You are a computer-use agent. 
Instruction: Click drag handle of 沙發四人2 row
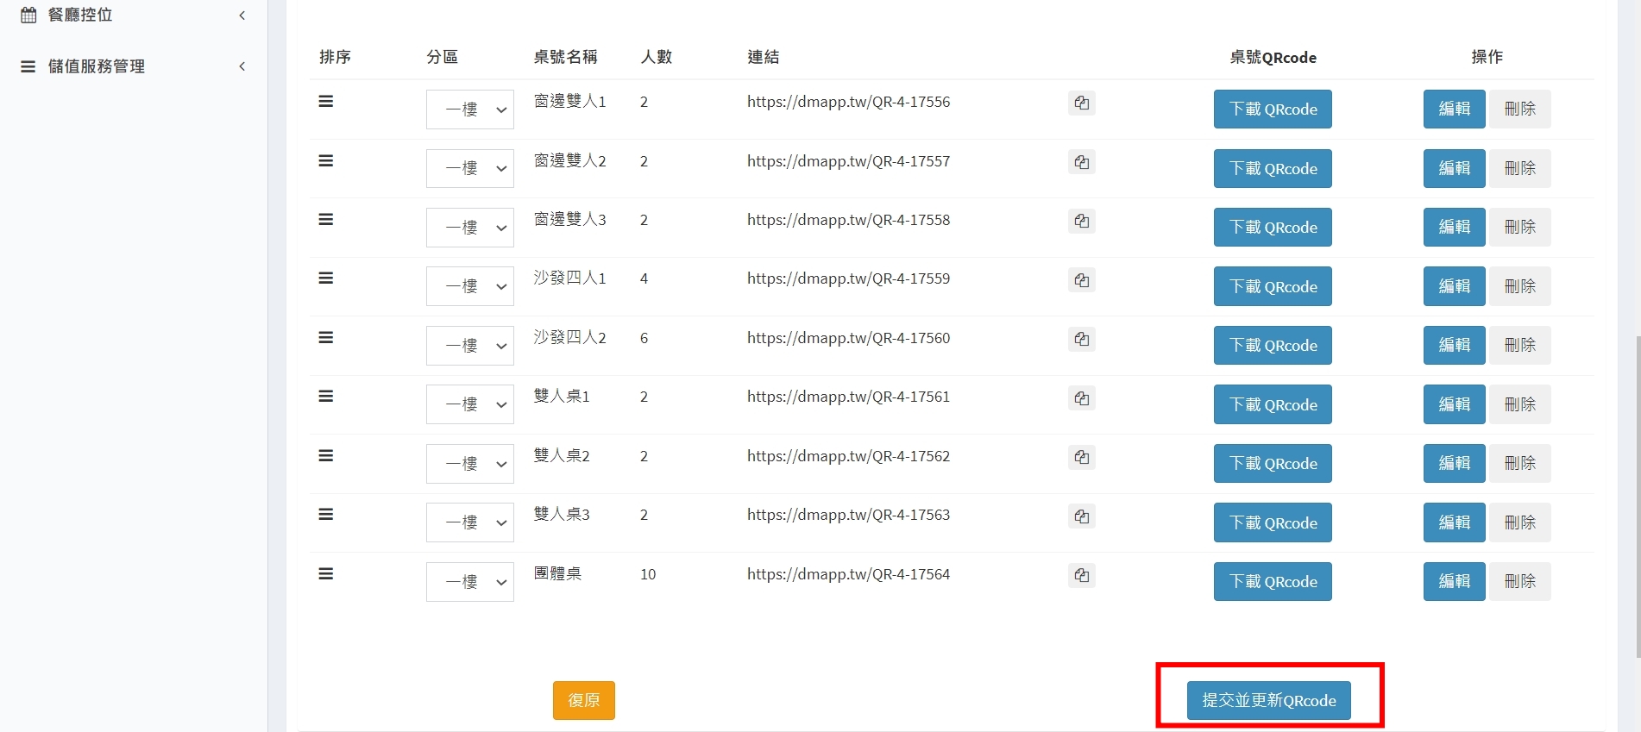coord(326,338)
